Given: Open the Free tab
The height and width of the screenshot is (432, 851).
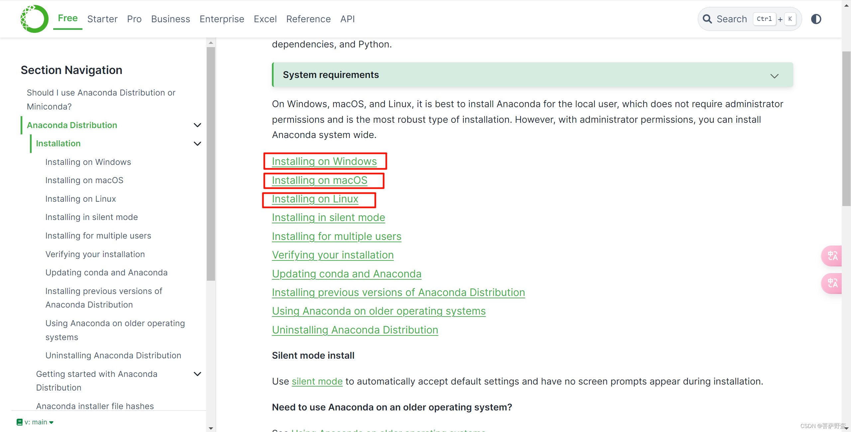Looking at the screenshot, I should (x=68, y=18).
